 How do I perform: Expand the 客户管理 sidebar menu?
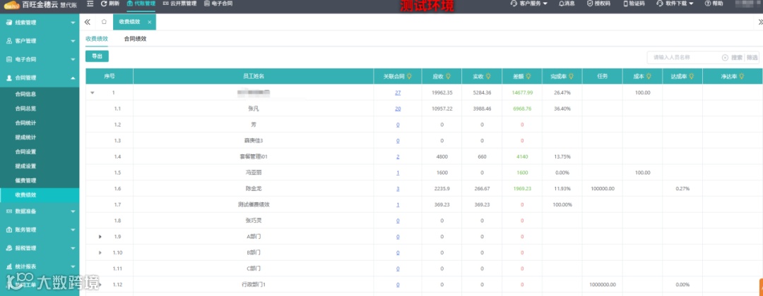(40, 41)
